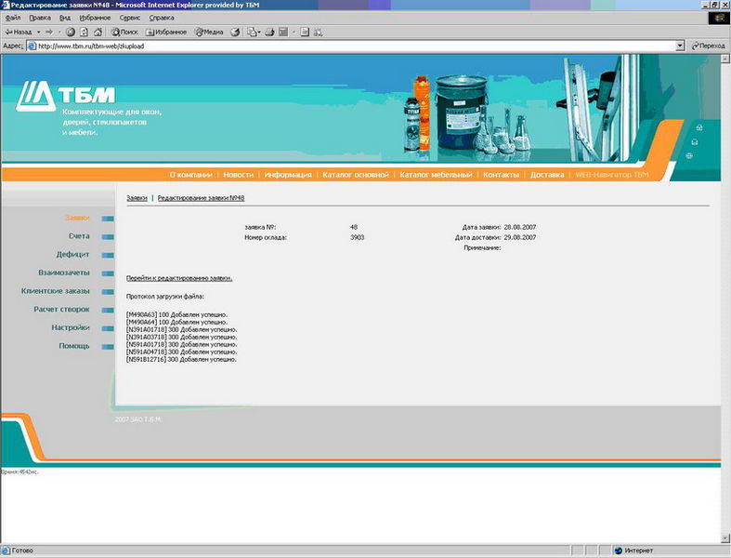
Task: Click the site's home icon in the banner
Action: 698,127
